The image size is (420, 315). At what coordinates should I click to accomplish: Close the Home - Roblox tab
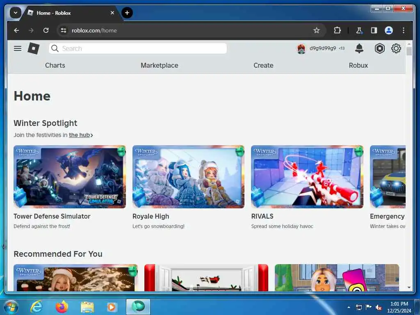112,13
